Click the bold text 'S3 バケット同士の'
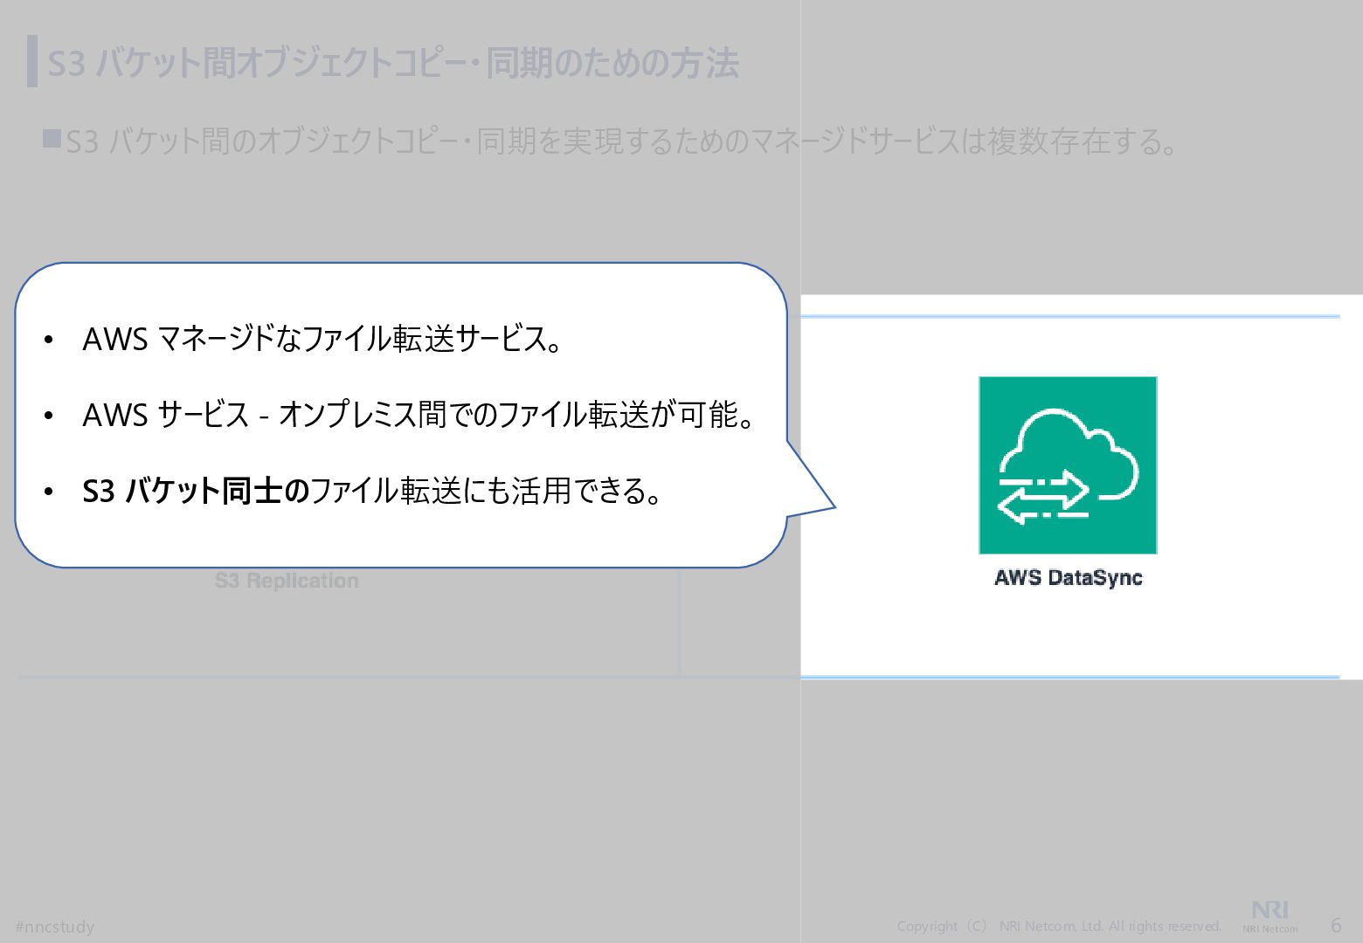1363x943 pixels. pyautogui.click(x=196, y=492)
